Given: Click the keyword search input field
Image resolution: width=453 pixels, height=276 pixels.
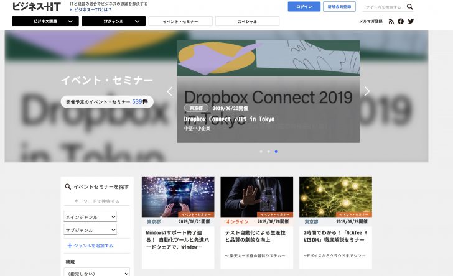Looking at the screenshot, I should pos(97,201).
